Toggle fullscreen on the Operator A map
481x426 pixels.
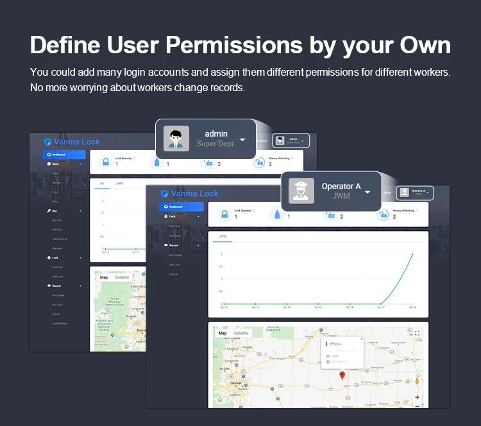pos(417,333)
